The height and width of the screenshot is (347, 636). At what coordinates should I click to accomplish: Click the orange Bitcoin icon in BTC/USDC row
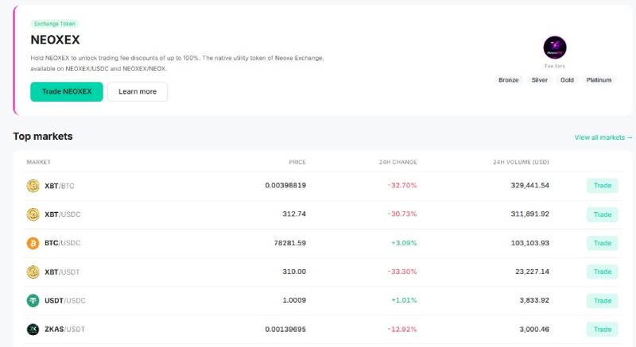33,243
